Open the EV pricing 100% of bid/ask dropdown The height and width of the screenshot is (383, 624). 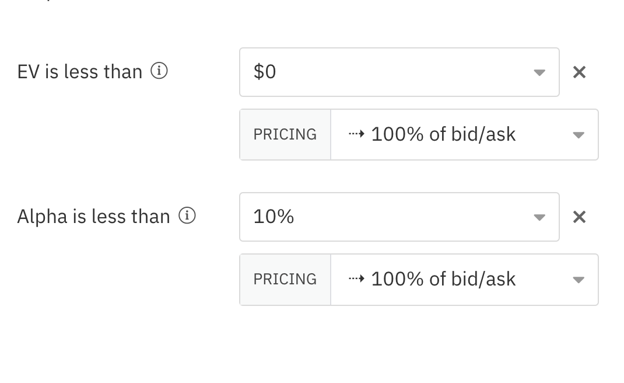click(464, 135)
